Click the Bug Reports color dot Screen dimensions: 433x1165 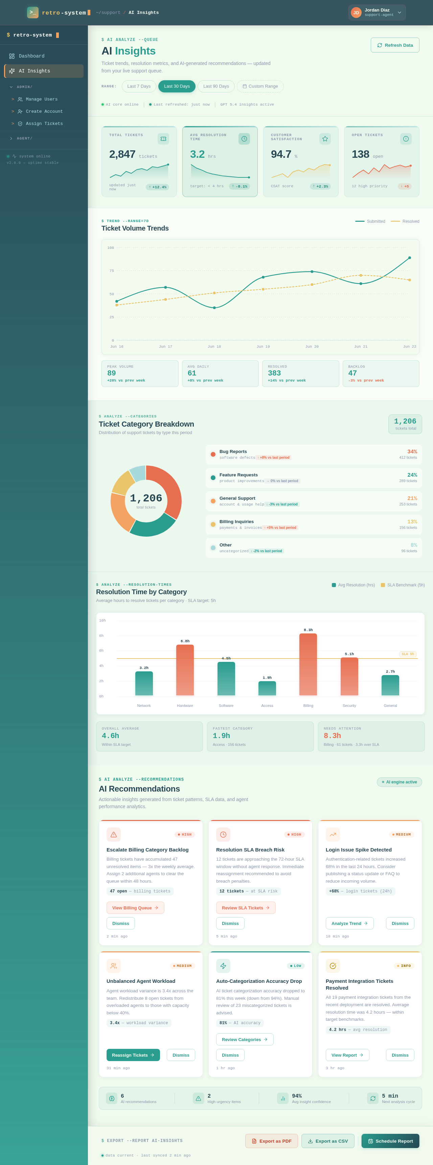213,454
